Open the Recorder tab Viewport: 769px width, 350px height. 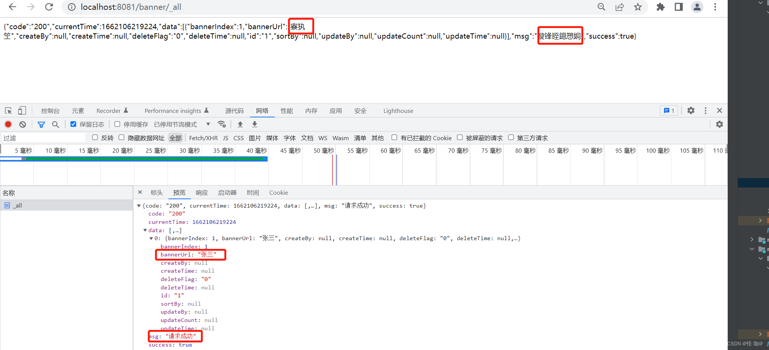click(112, 111)
